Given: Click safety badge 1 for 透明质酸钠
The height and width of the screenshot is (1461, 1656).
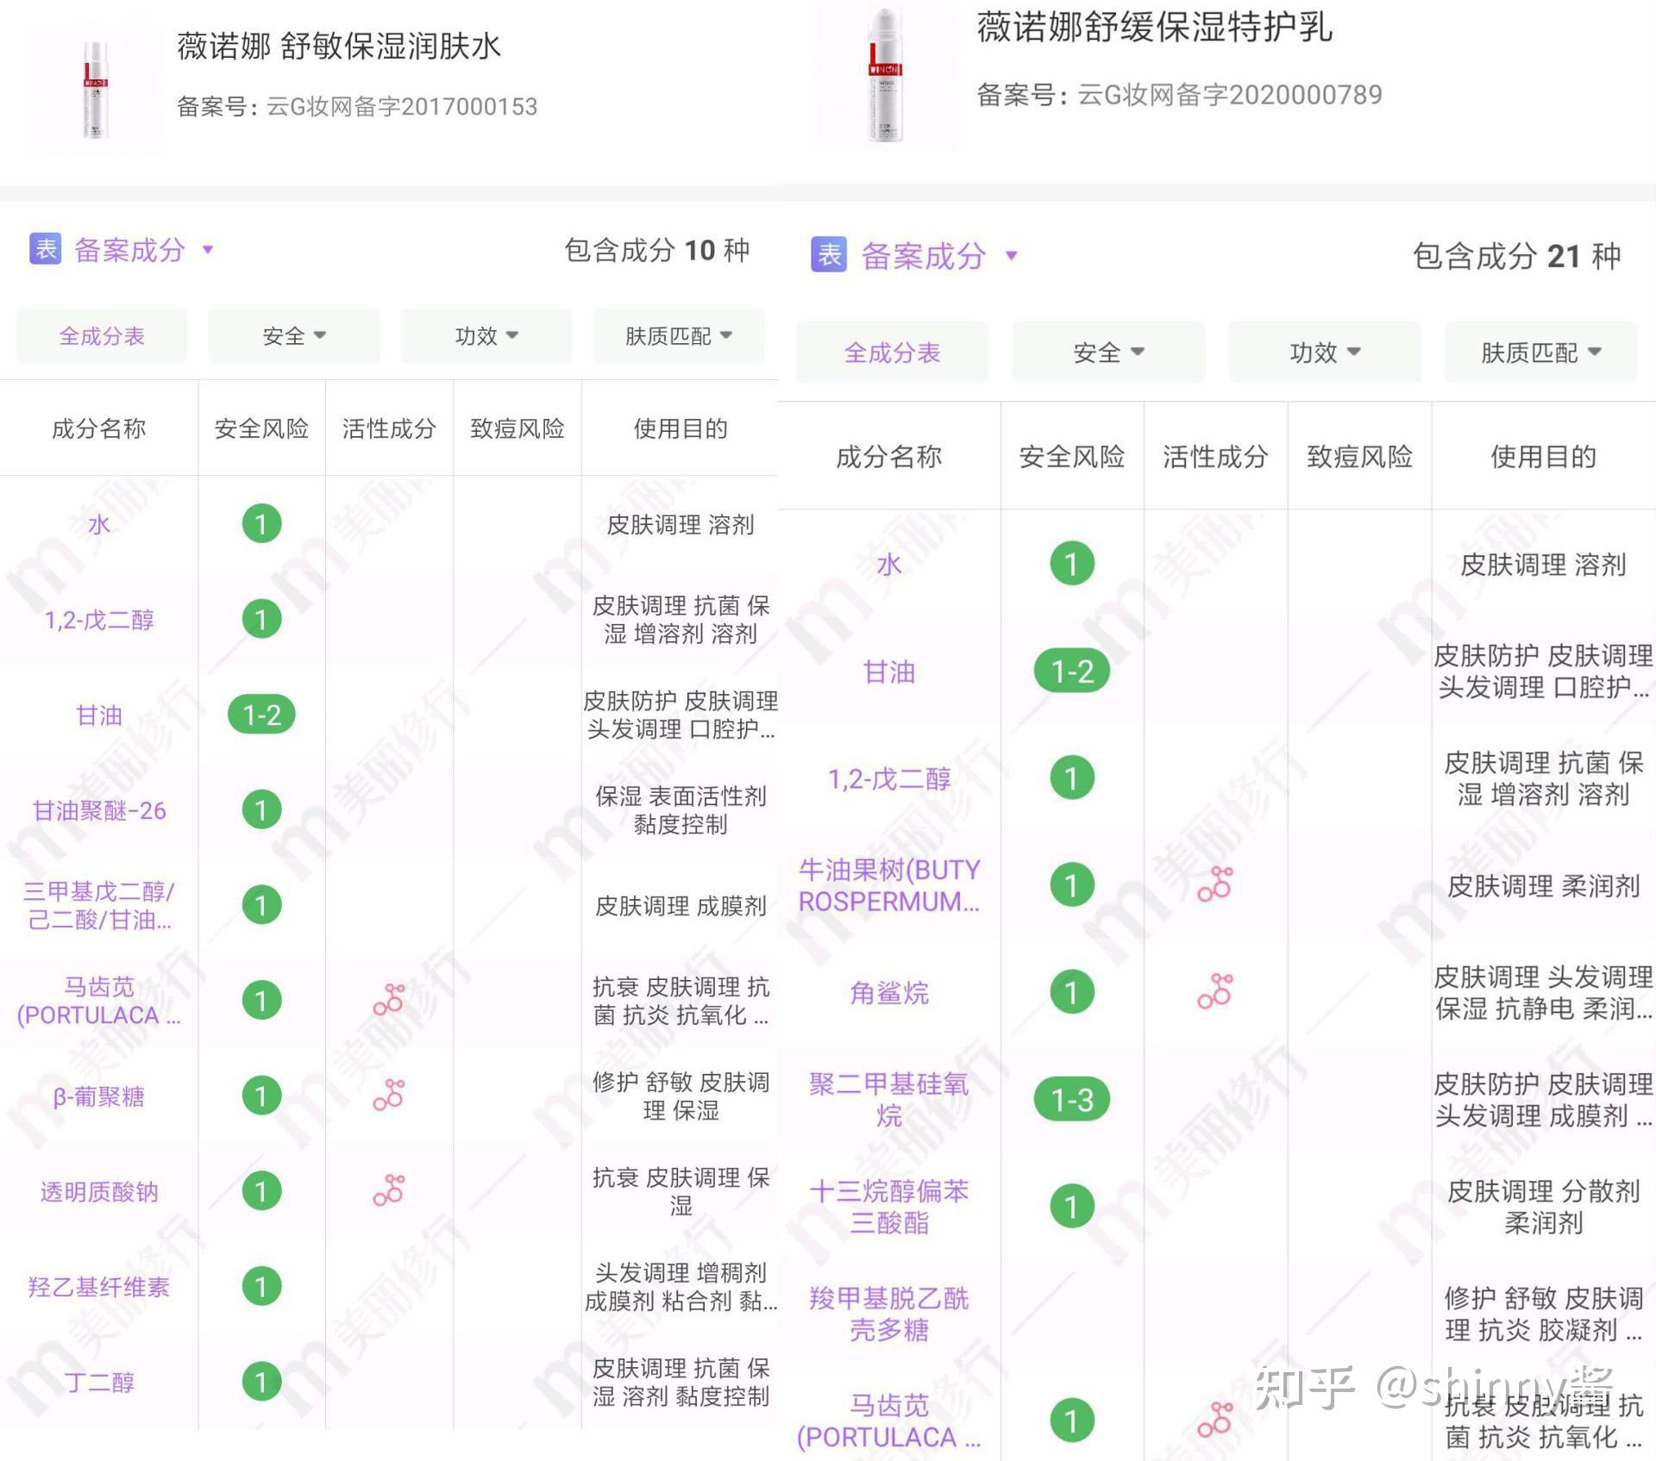Looking at the screenshot, I should 261,1191.
